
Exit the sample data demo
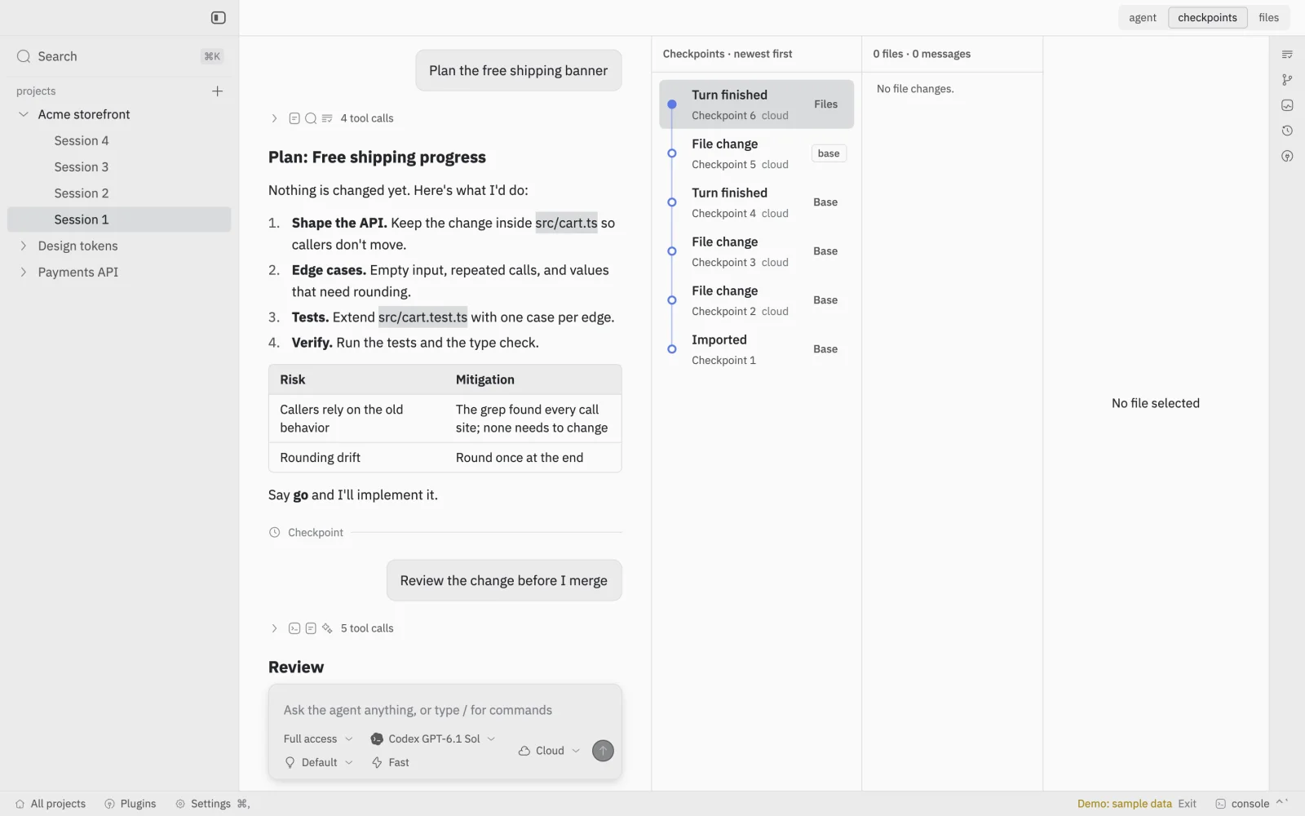[x=1187, y=804]
